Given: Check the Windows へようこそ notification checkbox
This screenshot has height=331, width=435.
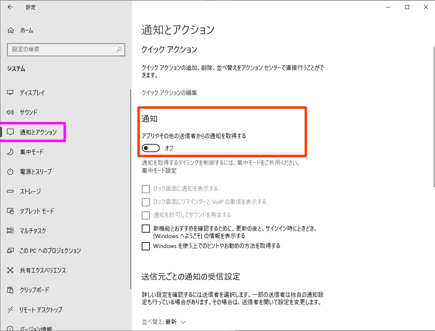Looking at the screenshot, I should (x=146, y=228).
